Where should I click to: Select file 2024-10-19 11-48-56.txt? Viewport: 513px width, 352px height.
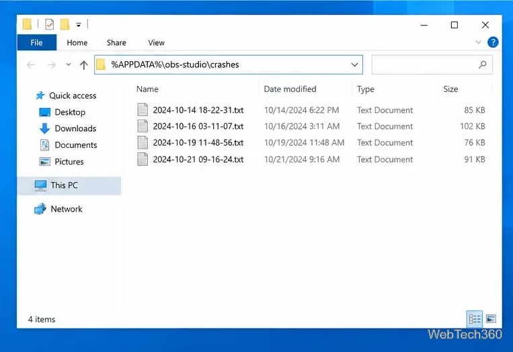tap(198, 143)
